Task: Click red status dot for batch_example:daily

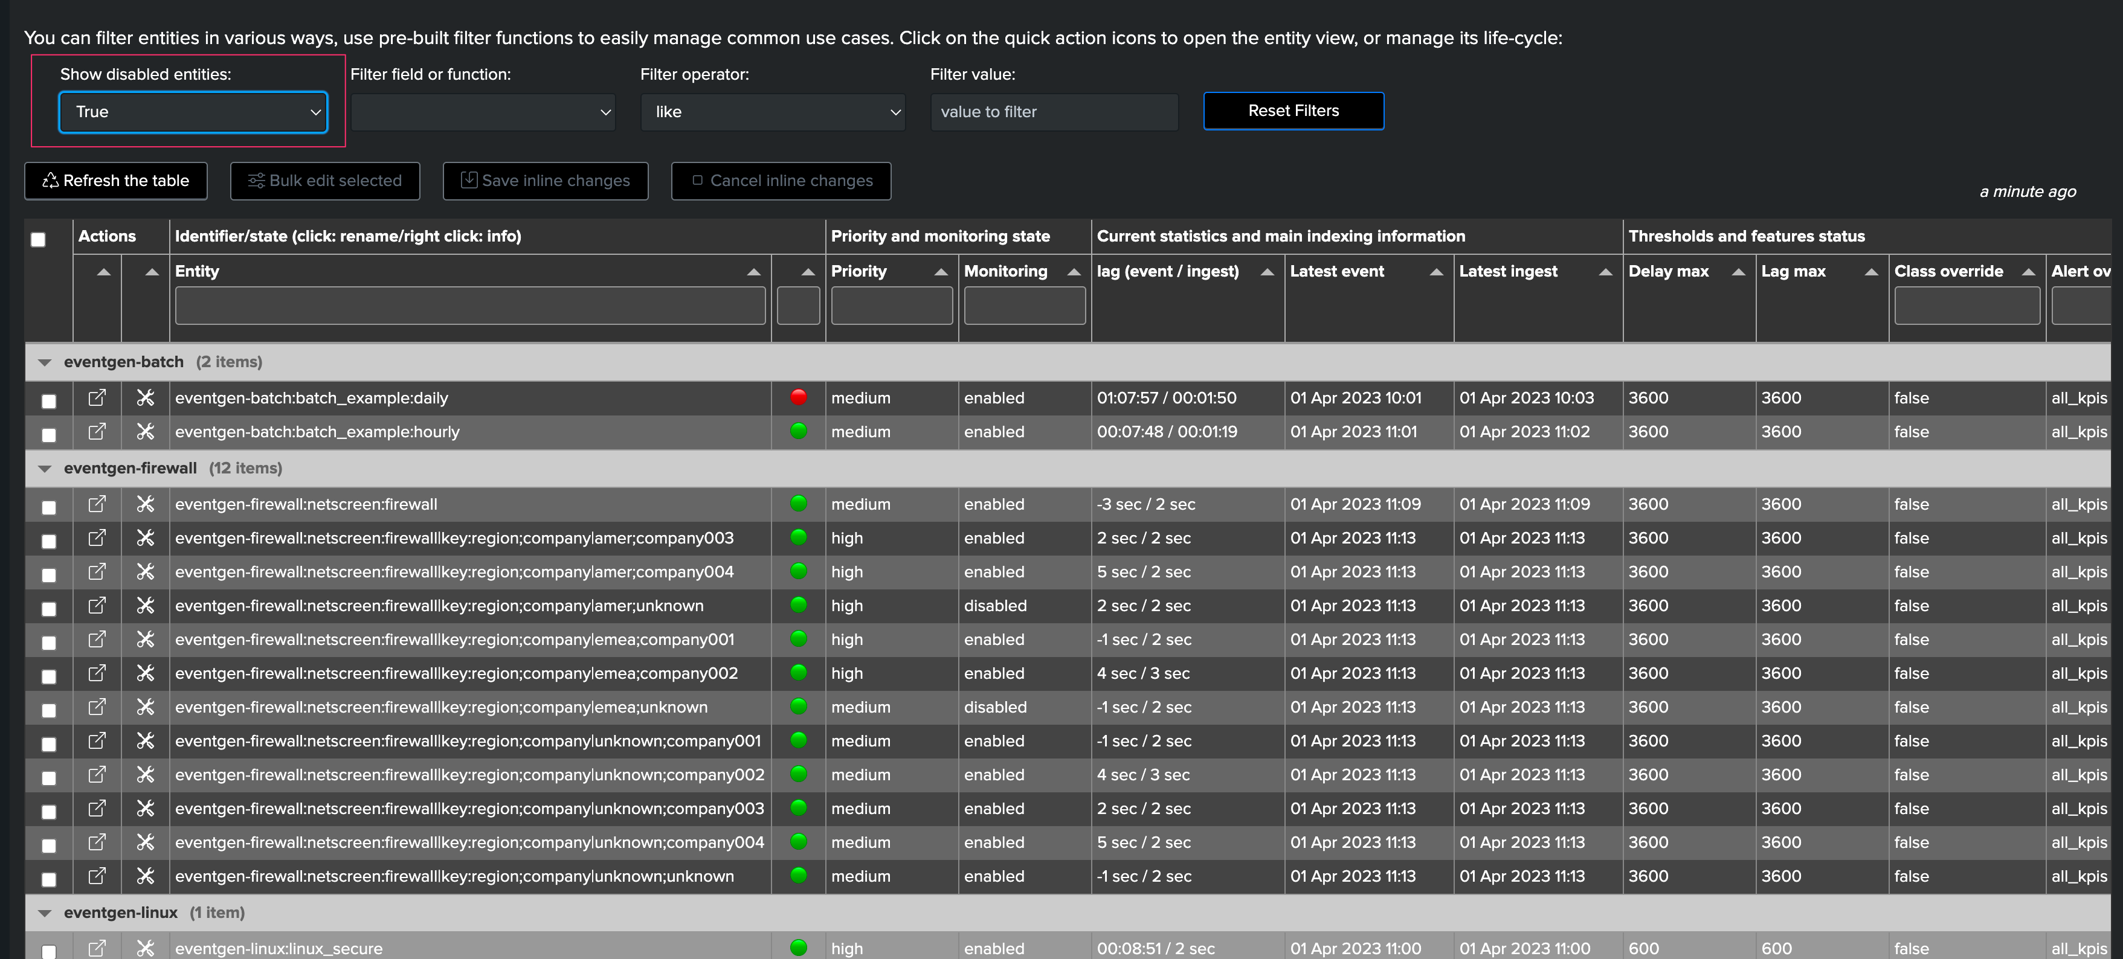Action: coord(797,397)
